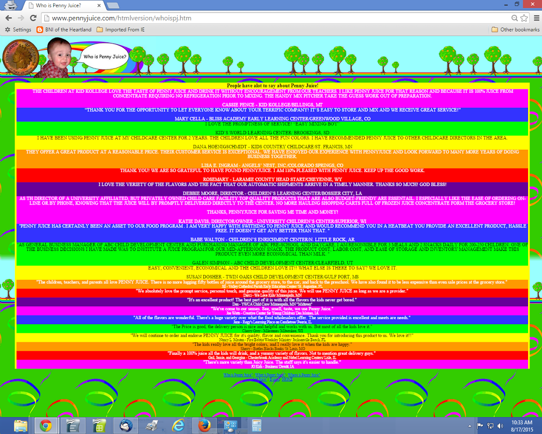Follow the What is Penny Juice? footer link

pyautogui.click(x=271, y=375)
